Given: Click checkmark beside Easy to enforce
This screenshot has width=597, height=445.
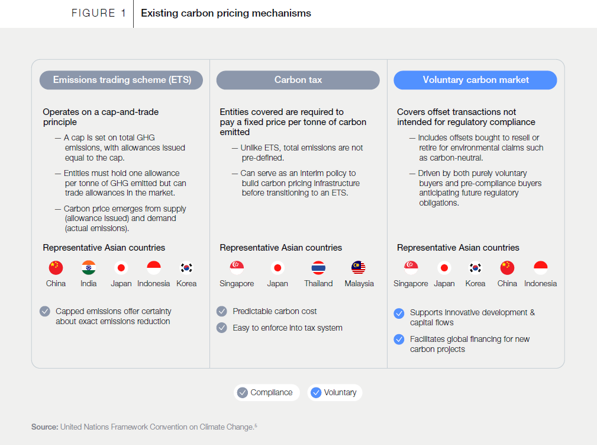Looking at the screenshot, I should 222,328.
